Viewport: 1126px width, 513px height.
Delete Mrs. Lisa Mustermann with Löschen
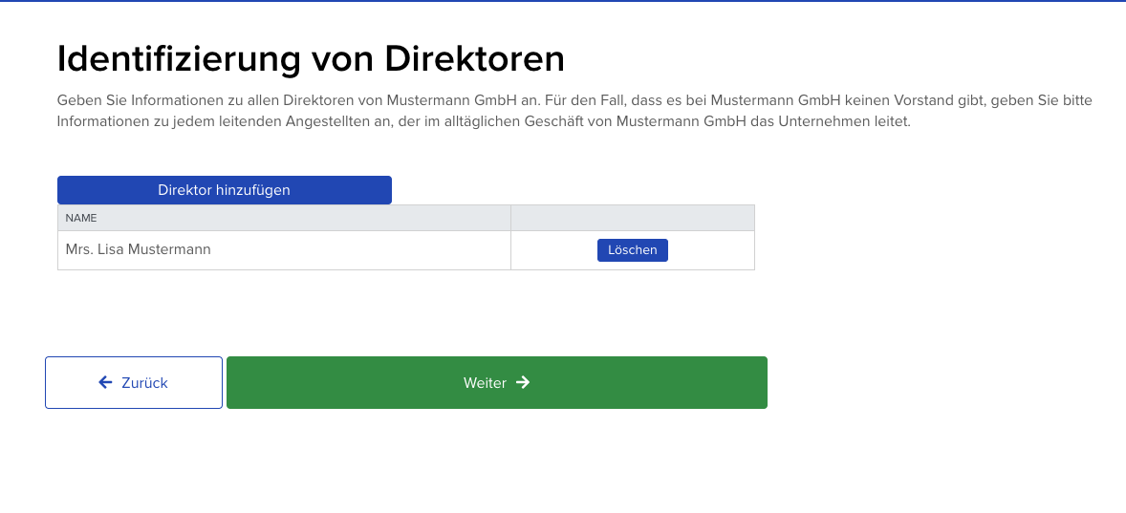(x=632, y=250)
